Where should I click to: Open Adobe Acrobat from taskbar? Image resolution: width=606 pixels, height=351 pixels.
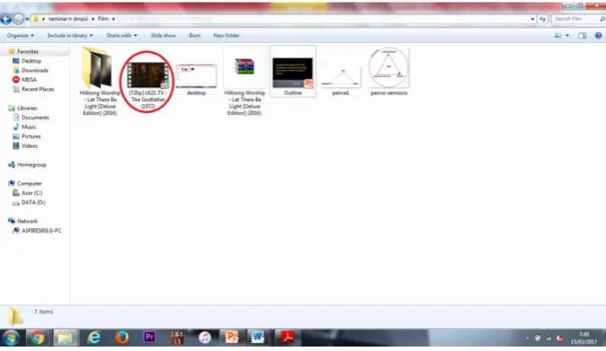[x=286, y=338]
